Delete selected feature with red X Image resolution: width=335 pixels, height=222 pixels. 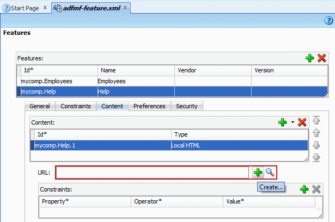pyautogui.click(x=321, y=58)
